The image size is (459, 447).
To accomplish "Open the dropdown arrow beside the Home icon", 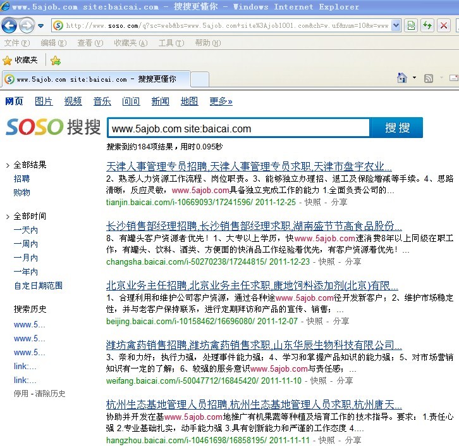I will 414,79.
